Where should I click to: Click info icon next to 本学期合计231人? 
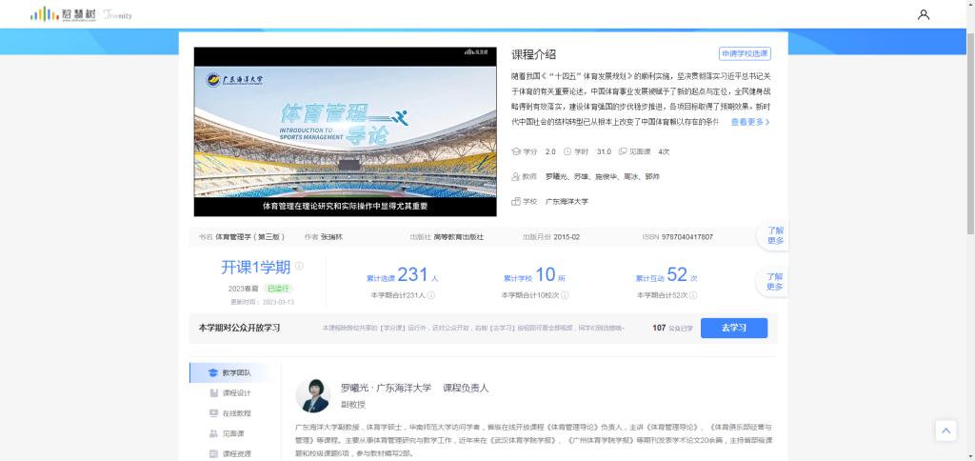click(x=430, y=295)
